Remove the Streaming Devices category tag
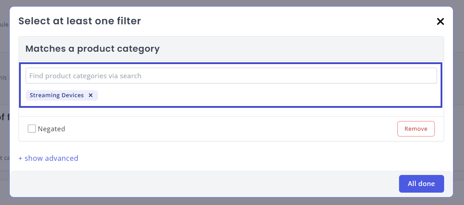464x205 pixels. point(91,95)
